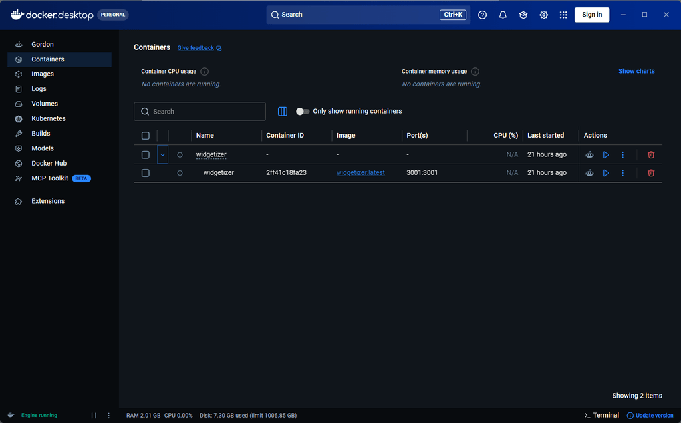Viewport: 681px width, 423px height.
Task: Start the widgetizer compose group
Action: [x=606, y=154]
